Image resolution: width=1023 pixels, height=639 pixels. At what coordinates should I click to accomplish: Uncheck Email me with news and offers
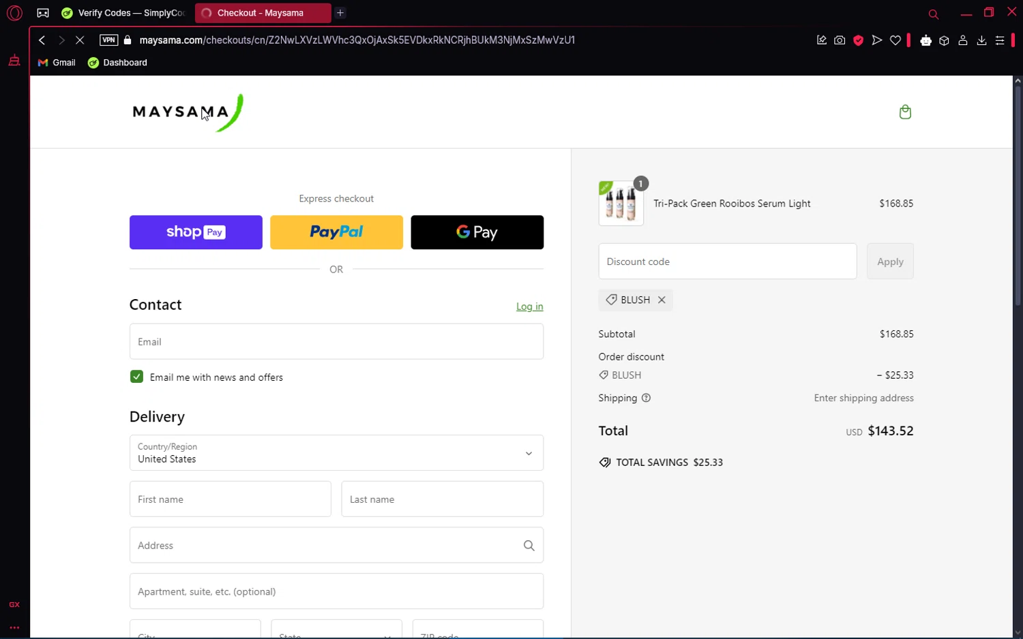(136, 377)
